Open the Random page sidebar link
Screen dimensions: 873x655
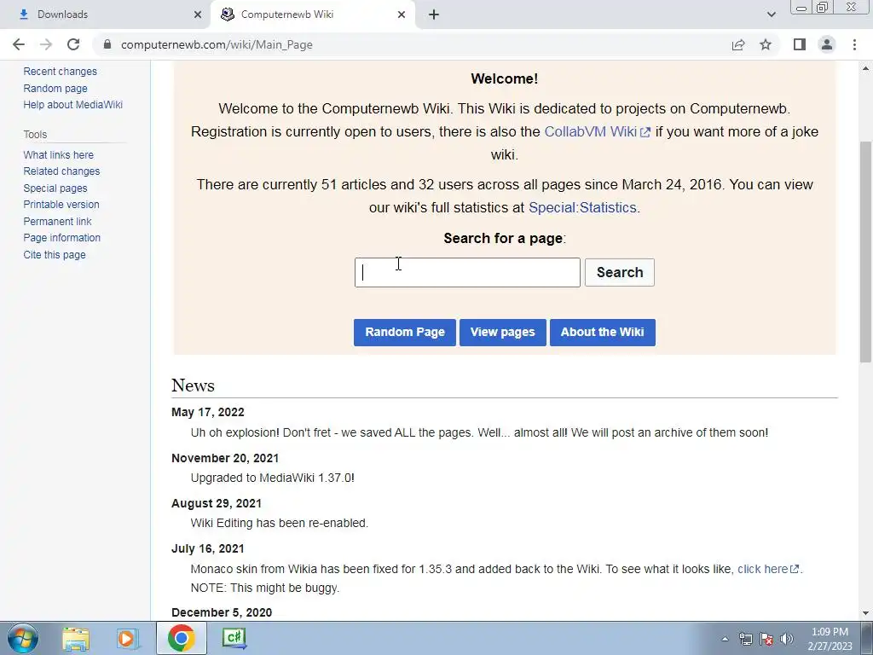[x=55, y=88]
